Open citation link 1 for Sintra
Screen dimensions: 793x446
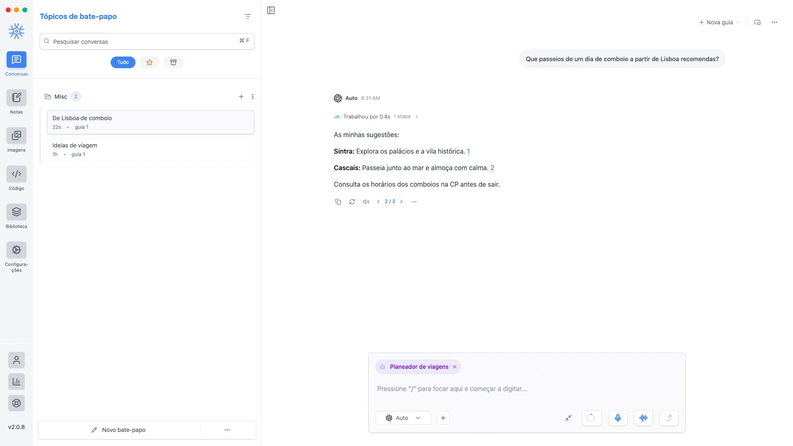(x=468, y=151)
